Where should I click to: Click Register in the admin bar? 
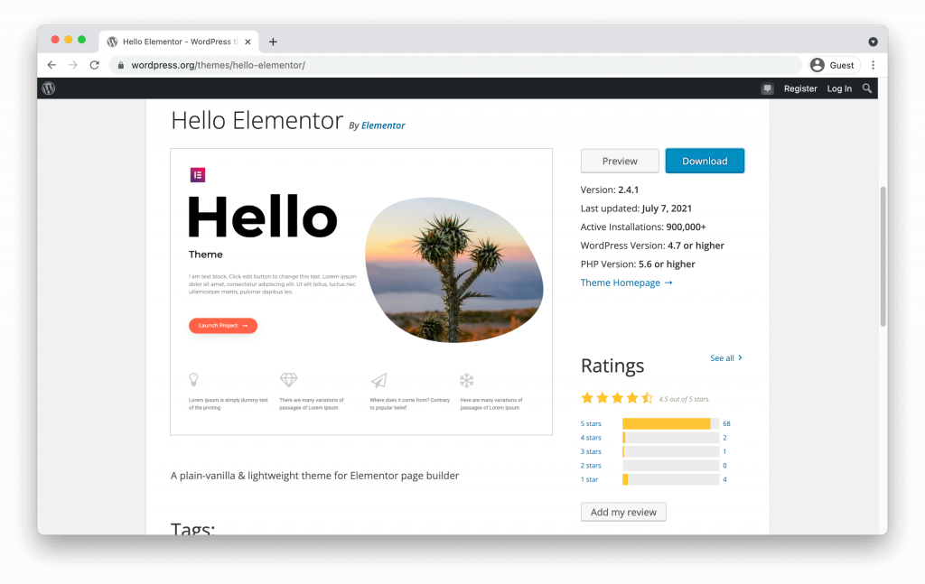pyautogui.click(x=800, y=88)
